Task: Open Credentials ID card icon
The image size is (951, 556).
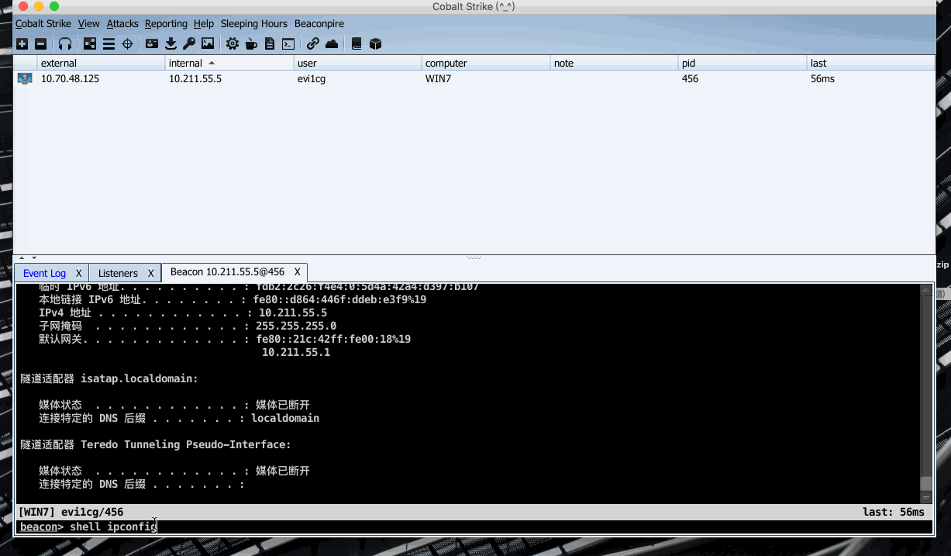Action: click(152, 44)
